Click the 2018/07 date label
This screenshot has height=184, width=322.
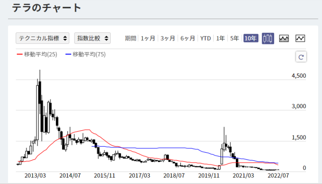pos(174,176)
